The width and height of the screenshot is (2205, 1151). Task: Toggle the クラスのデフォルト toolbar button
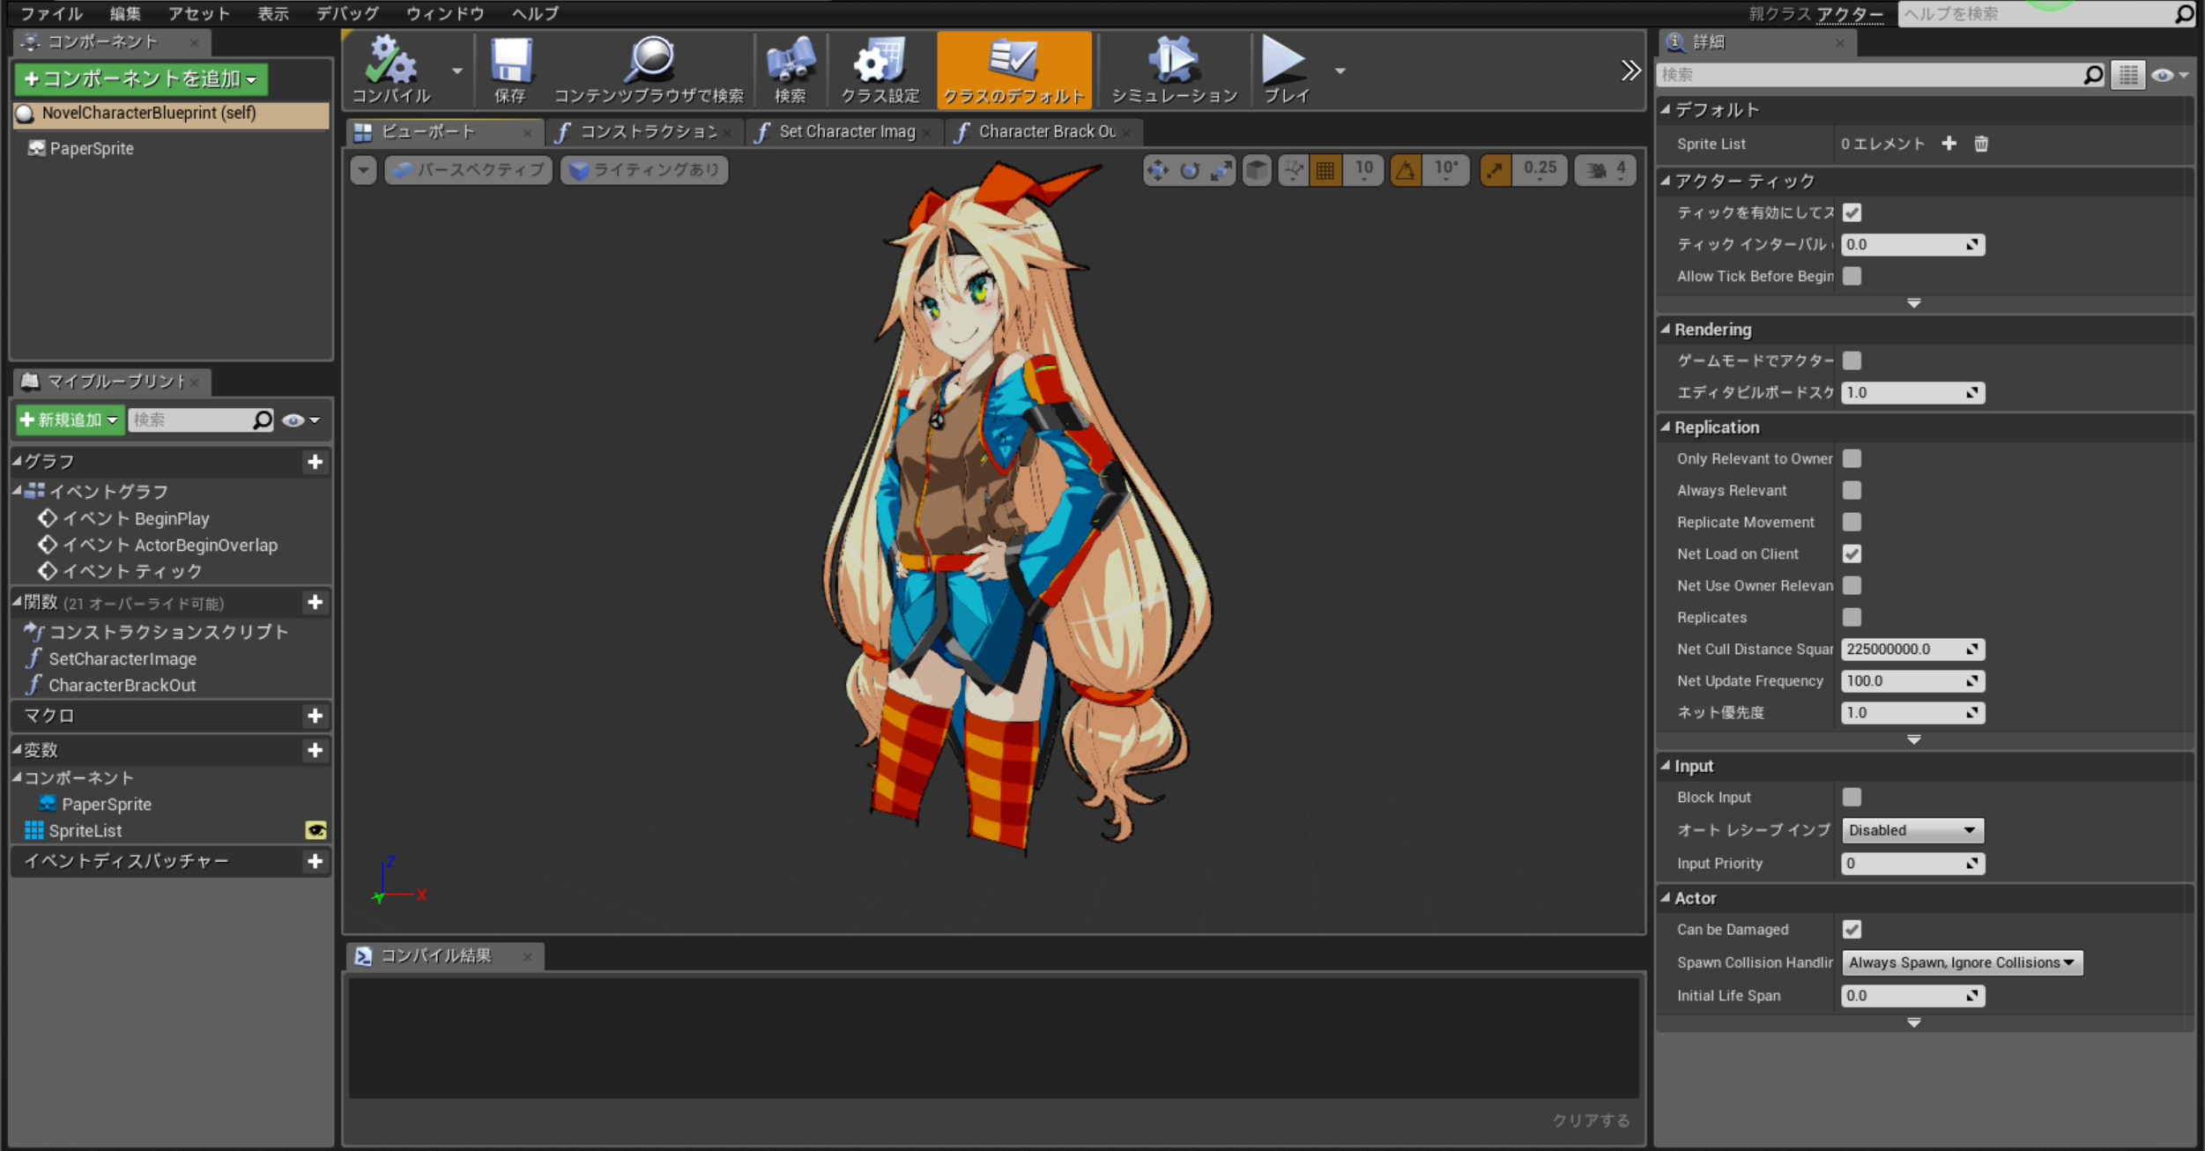click(x=1013, y=70)
